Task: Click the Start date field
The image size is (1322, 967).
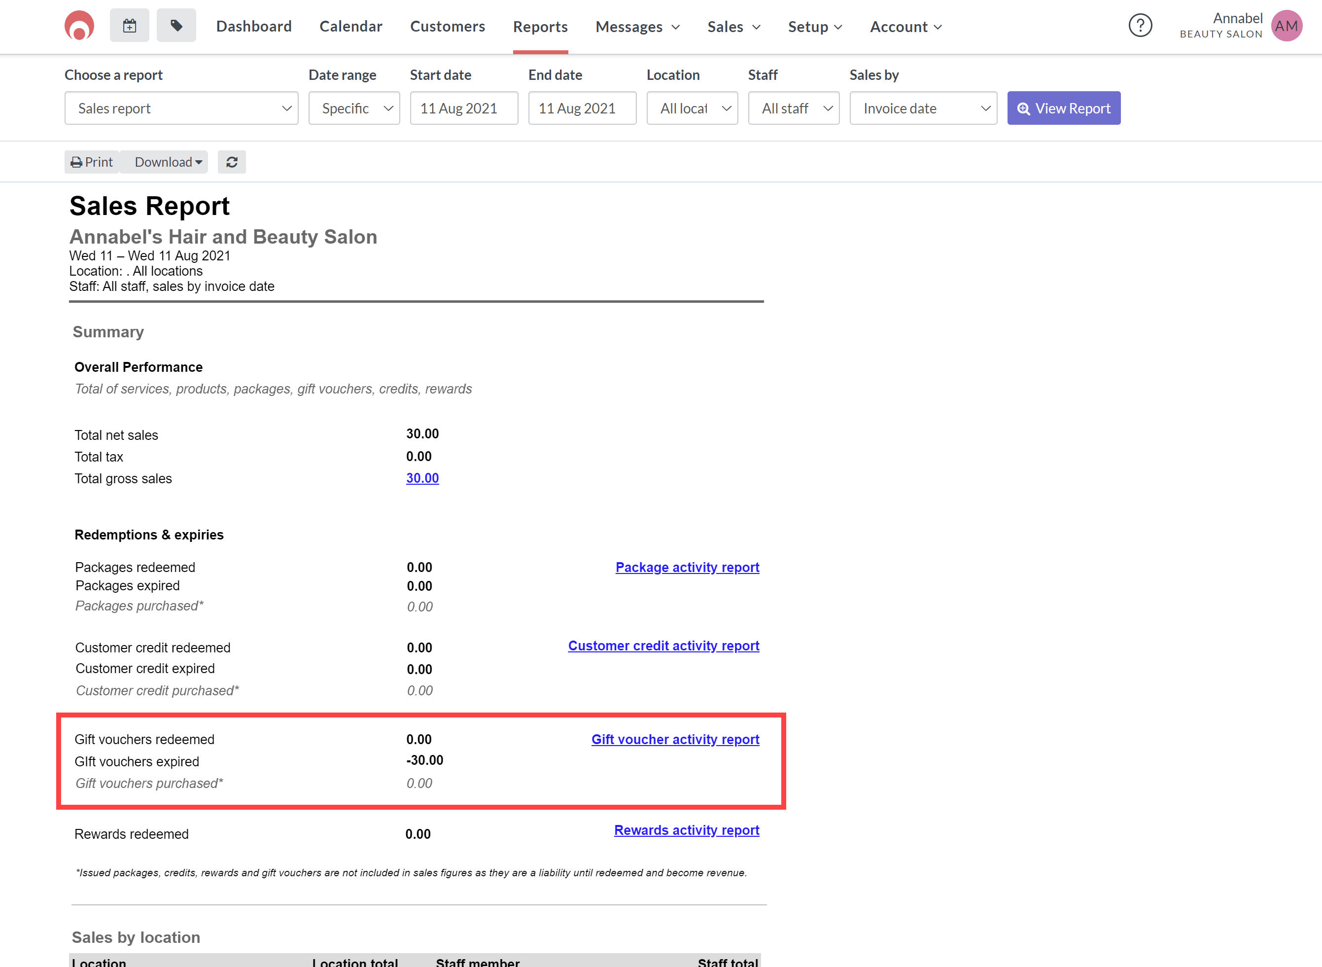Action: click(x=463, y=108)
